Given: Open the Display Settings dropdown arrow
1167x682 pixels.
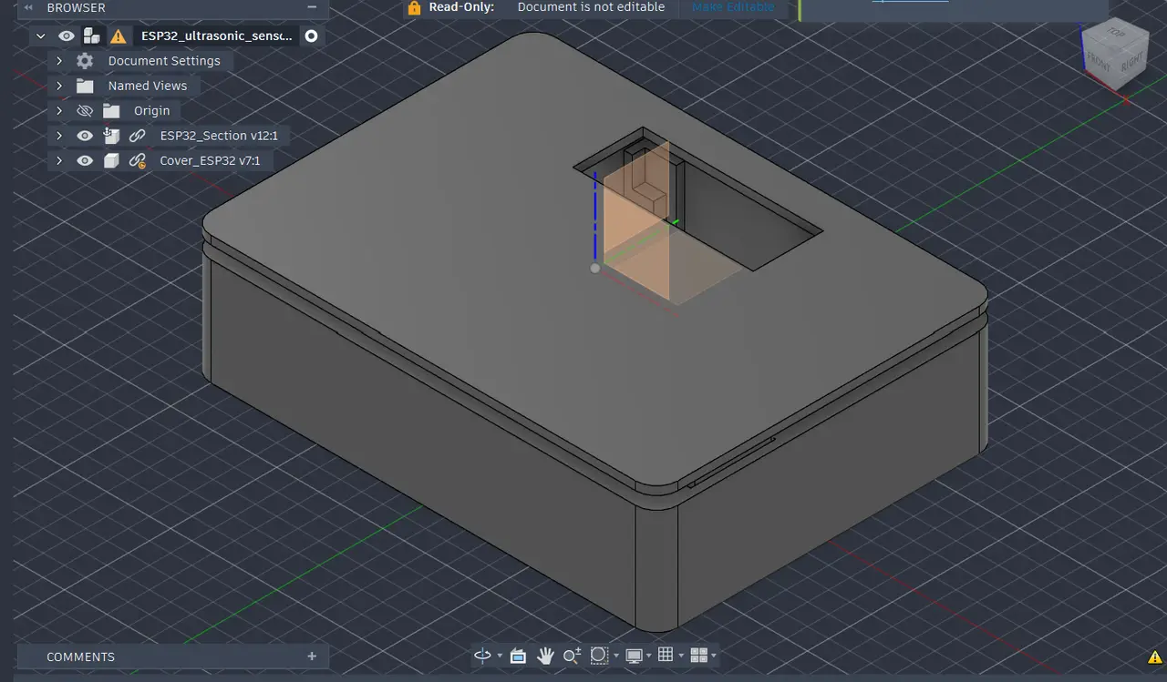Looking at the screenshot, I should coord(648,657).
